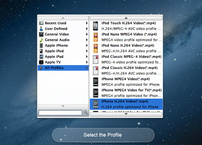The image size is (202, 145).
Task: Select iPod Nano MPEG4 Video (*.mp4) title
Action: pos(129,34)
